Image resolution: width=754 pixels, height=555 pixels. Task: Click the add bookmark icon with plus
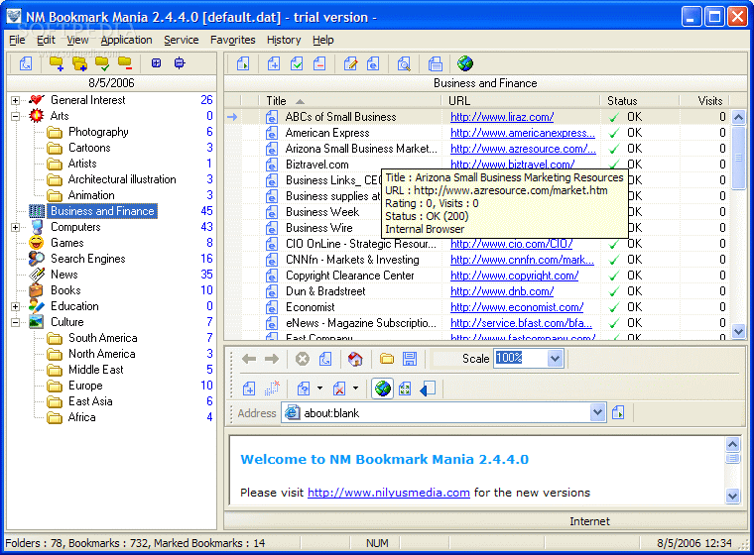[274, 63]
